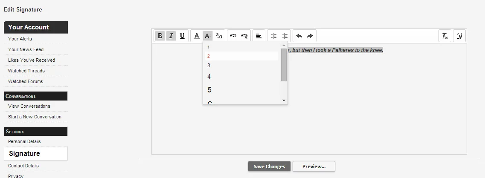Choose font size 2 from the list
The image size is (485, 178).
click(241, 56)
